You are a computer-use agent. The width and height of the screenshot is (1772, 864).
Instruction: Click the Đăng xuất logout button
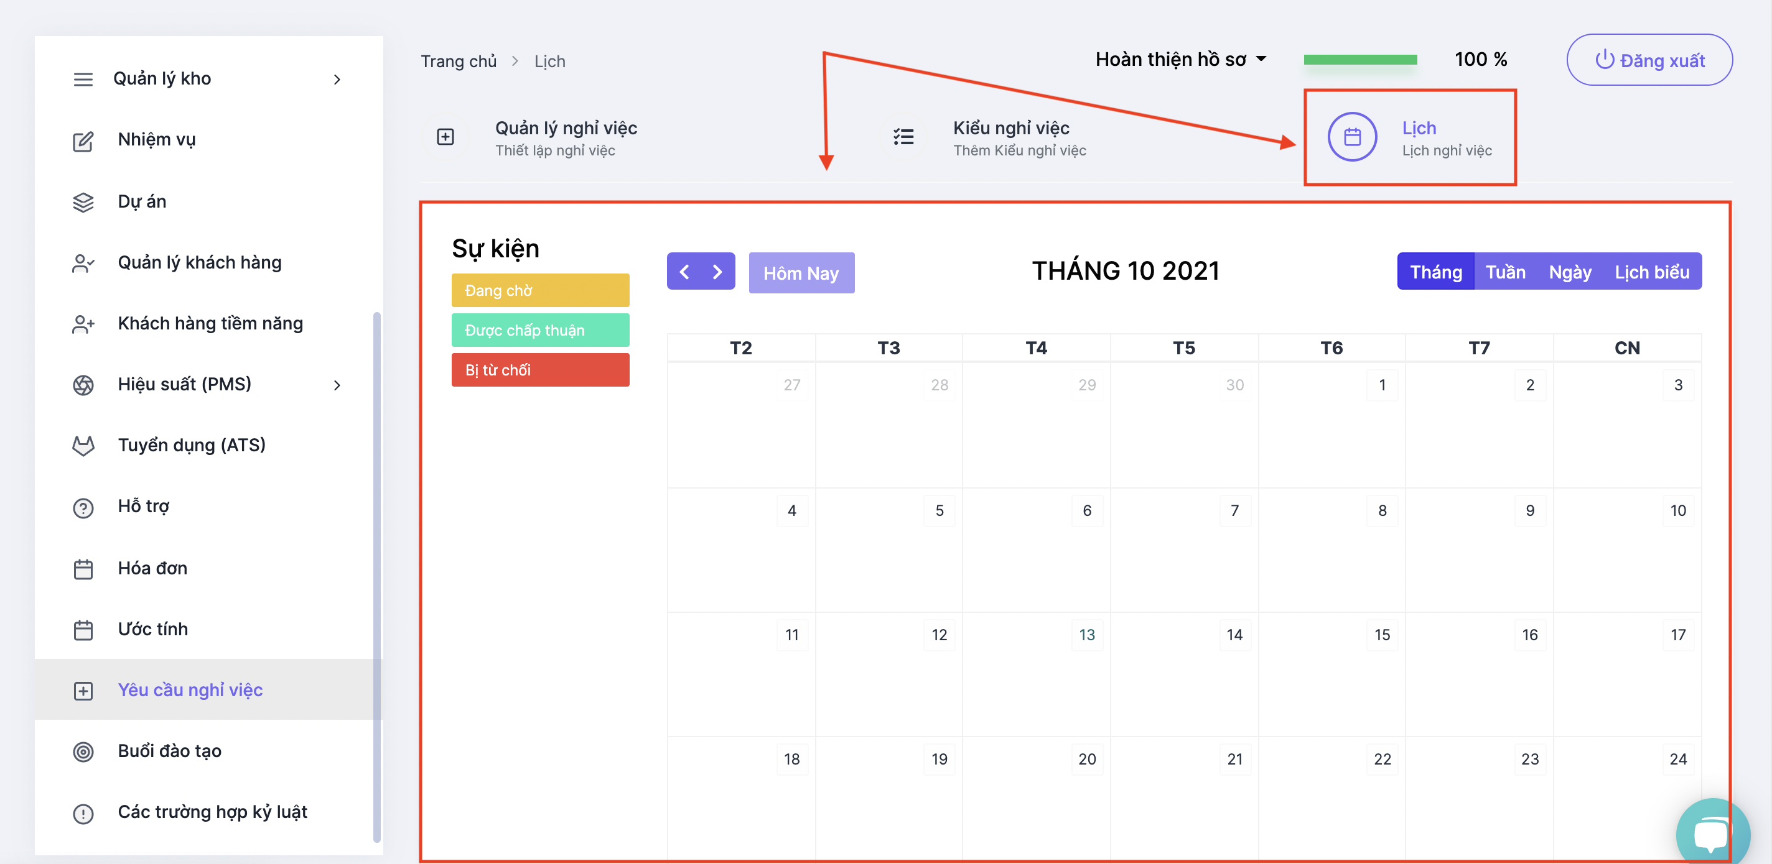[x=1649, y=60]
